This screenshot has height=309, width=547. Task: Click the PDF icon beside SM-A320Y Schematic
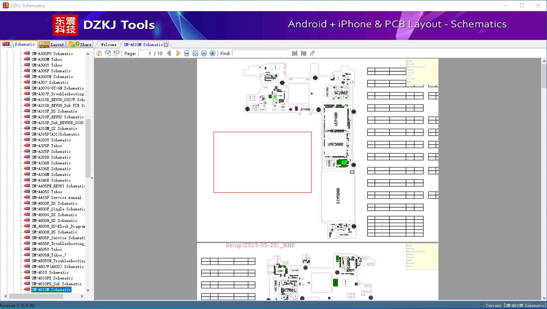(27, 140)
